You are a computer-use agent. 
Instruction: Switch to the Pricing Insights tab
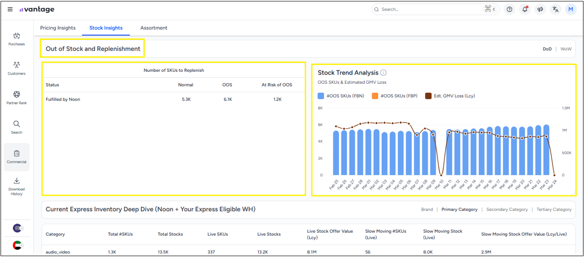click(x=58, y=28)
